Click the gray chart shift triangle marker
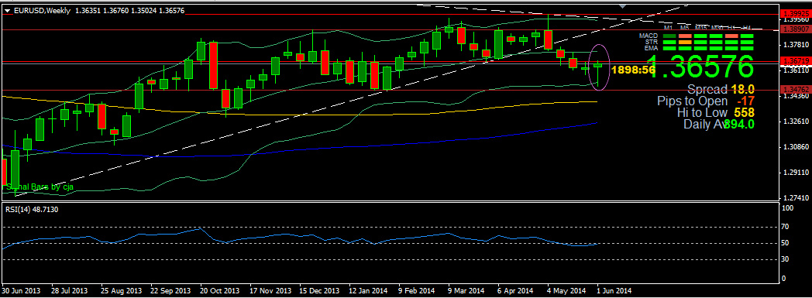 [x=623, y=6]
